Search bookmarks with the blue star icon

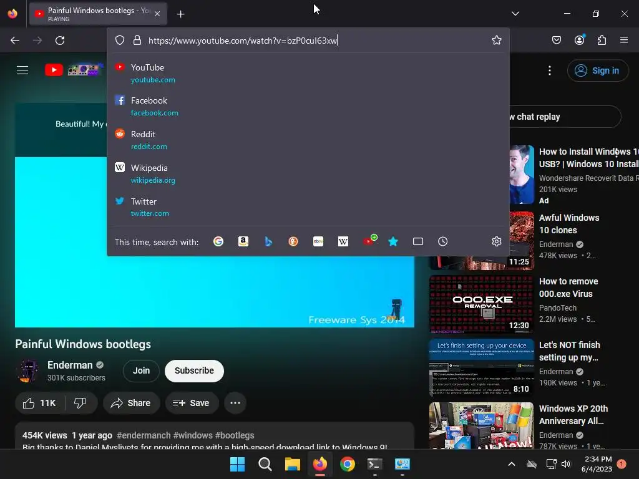(x=393, y=241)
